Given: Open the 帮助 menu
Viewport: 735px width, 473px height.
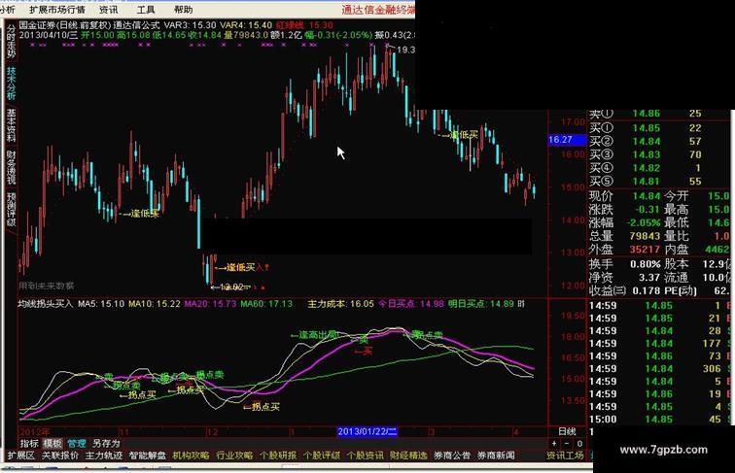Looking at the screenshot, I should 183,10.
